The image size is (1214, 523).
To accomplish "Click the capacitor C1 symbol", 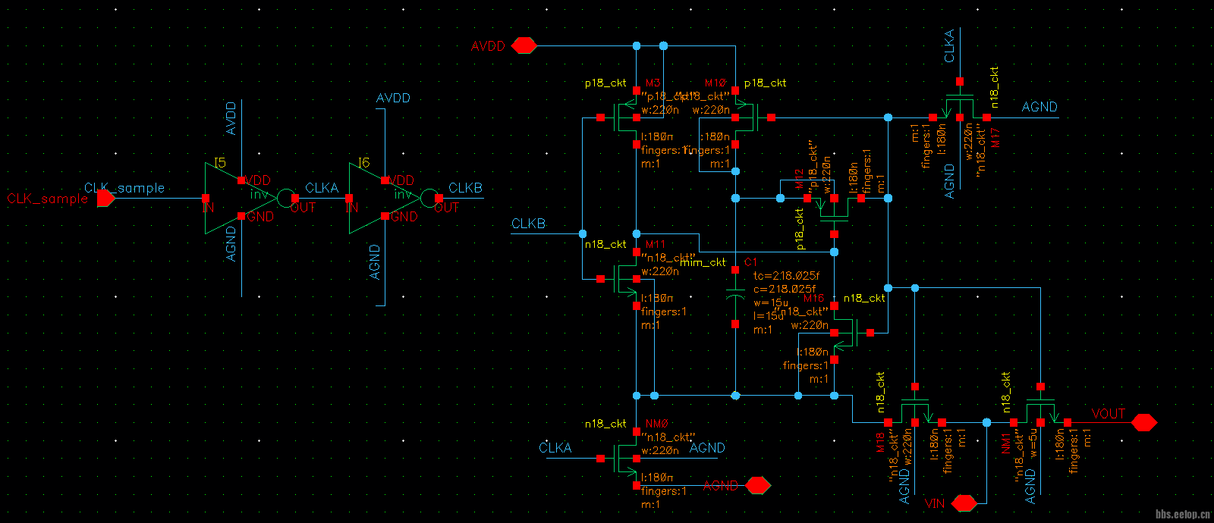I will (x=734, y=297).
